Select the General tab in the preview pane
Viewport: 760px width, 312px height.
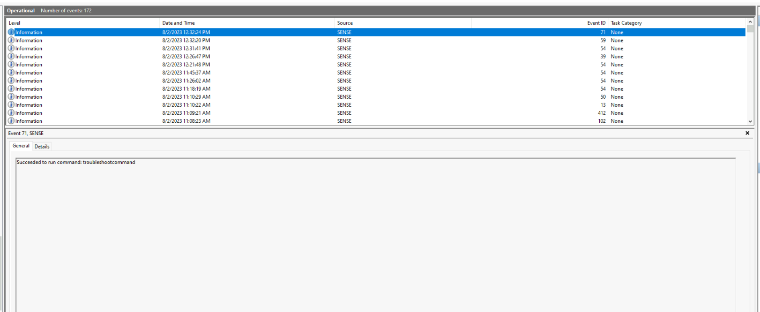point(21,145)
